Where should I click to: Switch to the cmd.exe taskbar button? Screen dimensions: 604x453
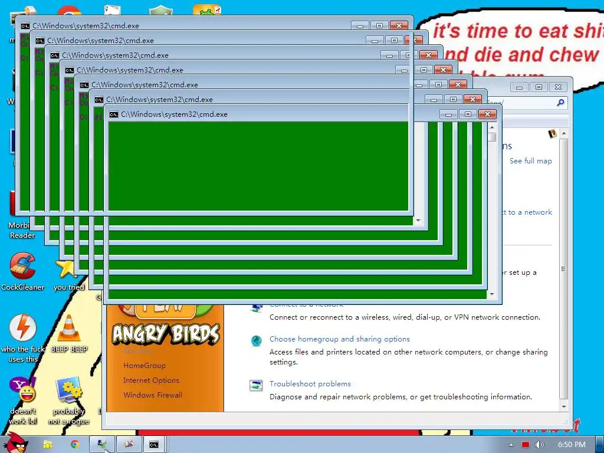154,445
